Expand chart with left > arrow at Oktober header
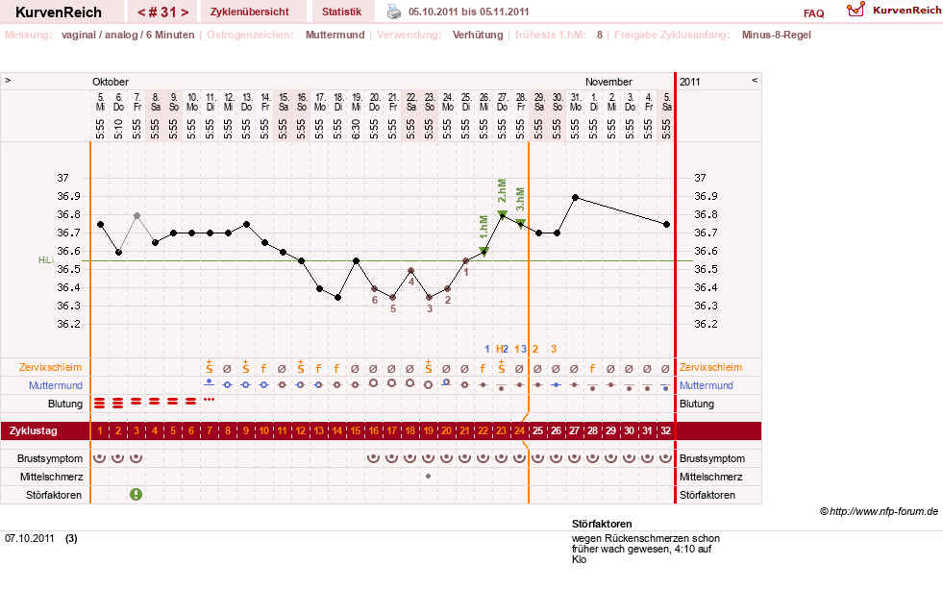The height and width of the screenshot is (589, 943). [8, 80]
